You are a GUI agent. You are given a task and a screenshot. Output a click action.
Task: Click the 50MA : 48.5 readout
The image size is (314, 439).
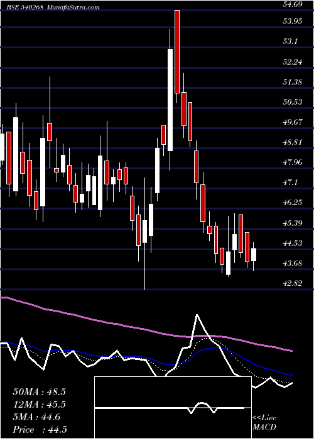[39, 392]
